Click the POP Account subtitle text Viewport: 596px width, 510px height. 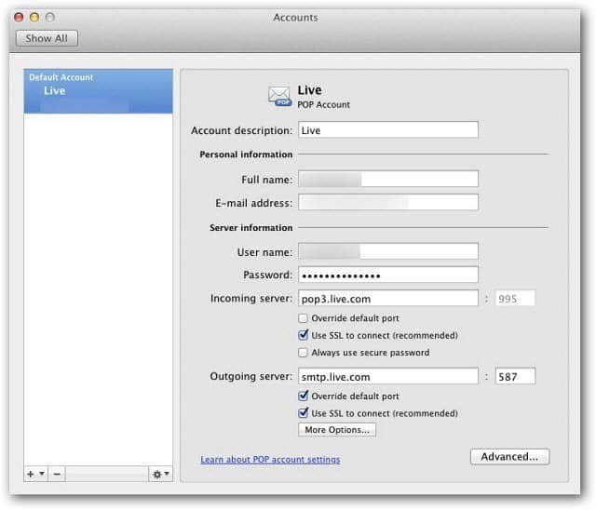[323, 105]
